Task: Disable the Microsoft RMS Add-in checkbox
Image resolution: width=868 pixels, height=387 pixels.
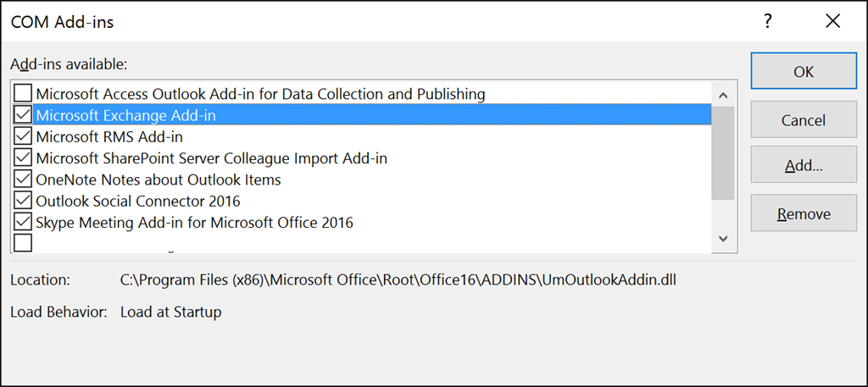Action: (x=23, y=136)
